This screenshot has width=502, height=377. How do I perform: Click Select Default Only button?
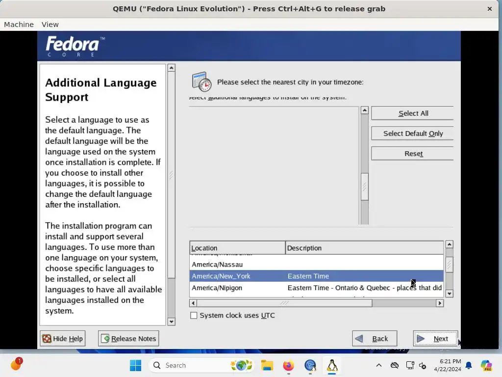coord(412,134)
